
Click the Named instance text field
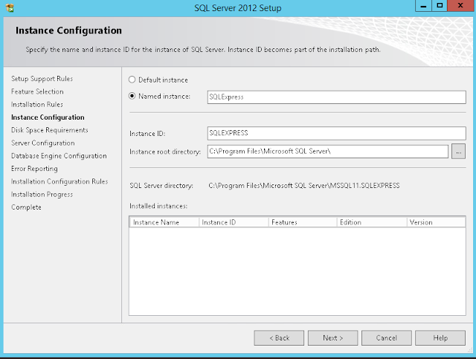pyautogui.click(x=336, y=97)
